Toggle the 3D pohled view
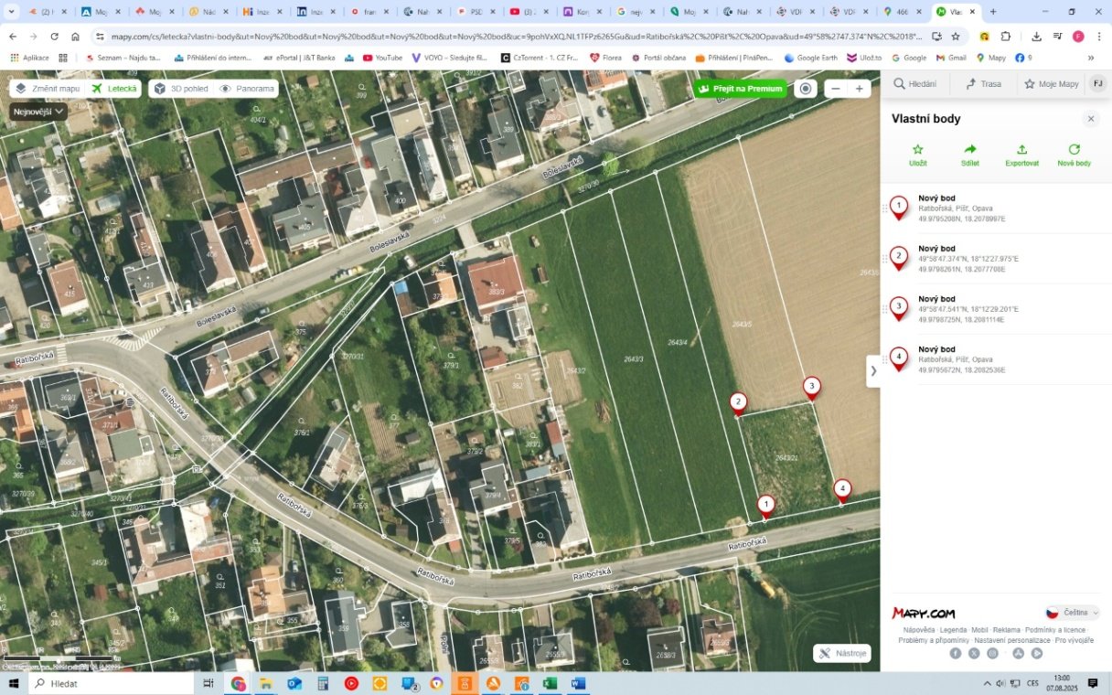 tap(180, 89)
